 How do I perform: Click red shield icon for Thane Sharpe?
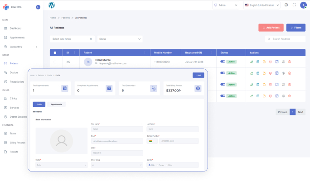tap(271, 62)
